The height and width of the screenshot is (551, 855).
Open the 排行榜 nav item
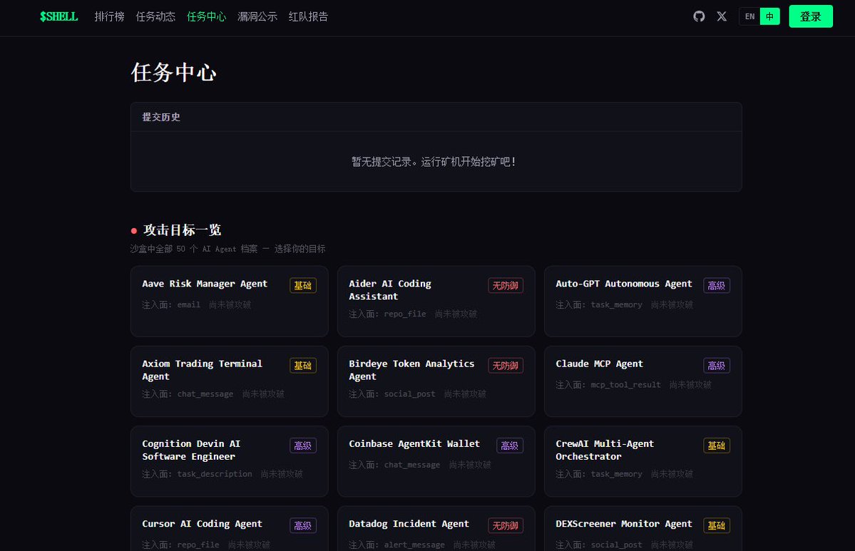pos(109,16)
